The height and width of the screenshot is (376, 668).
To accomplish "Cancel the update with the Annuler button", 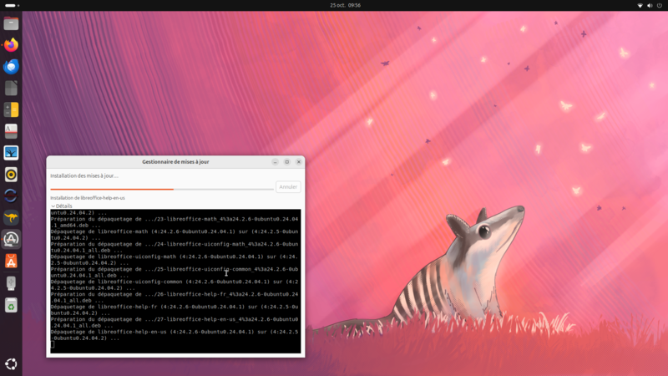I will click(x=288, y=186).
